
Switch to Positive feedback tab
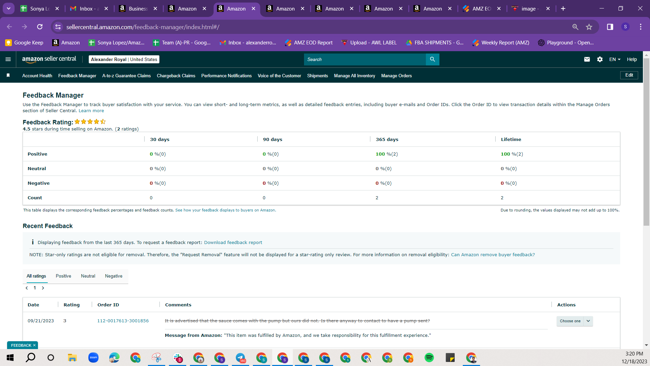tap(63, 276)
